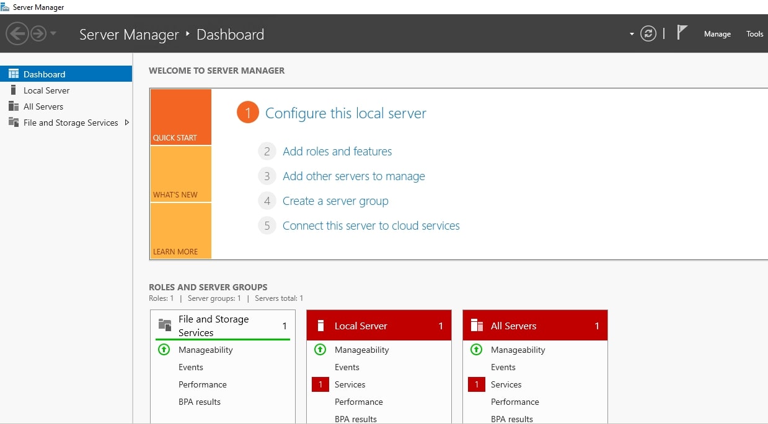Open Performance in File and Storage Services tile
Viewport: 768px width, 424px height.
click(203, 384)
